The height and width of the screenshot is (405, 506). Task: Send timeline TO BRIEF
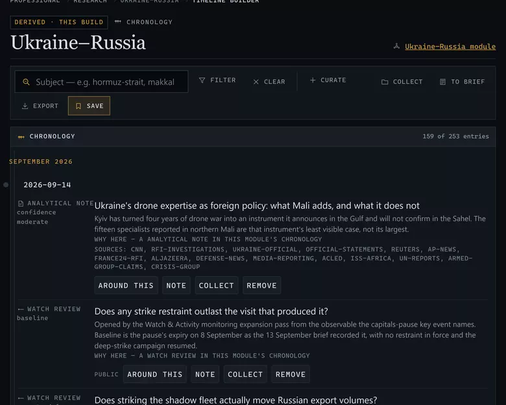click(462, 82)
